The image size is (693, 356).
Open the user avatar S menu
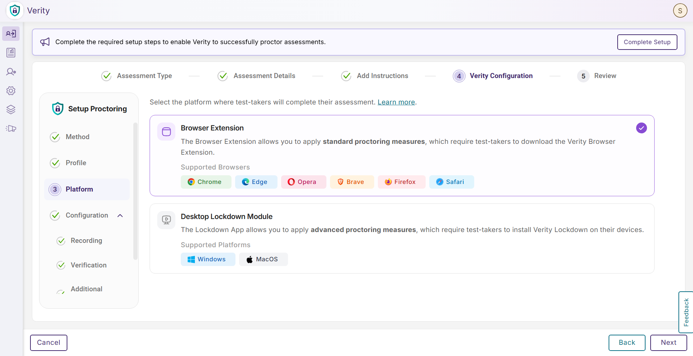point(680,10)
